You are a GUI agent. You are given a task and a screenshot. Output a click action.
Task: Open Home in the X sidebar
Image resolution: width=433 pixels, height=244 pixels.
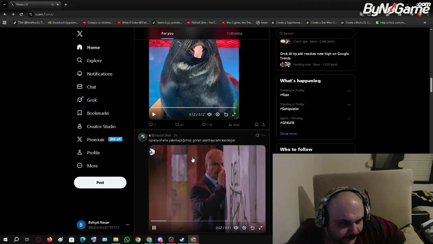point(88,47)
